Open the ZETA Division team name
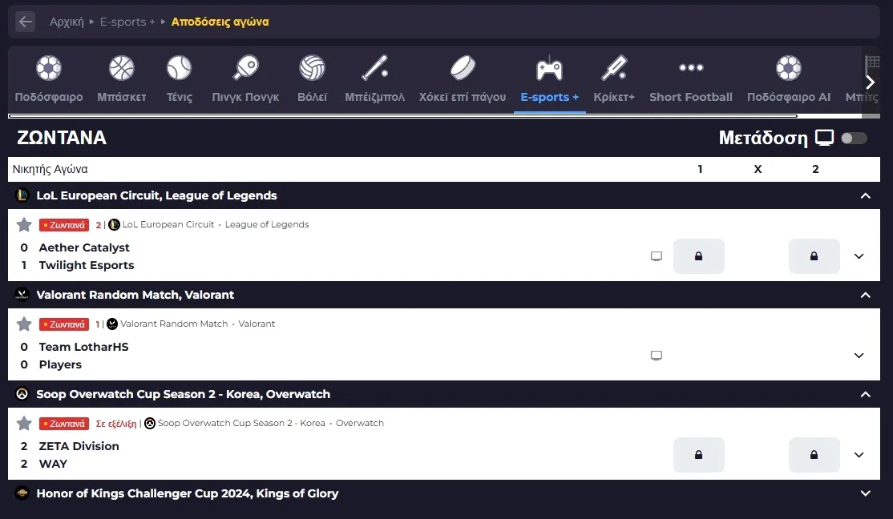Screen dimensions: 893x519 pyautogui.click(x=79, y=446)
